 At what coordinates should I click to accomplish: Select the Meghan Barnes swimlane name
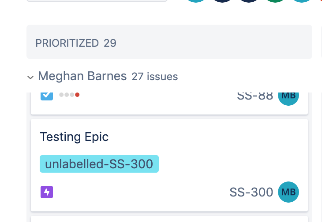tap(82, 76)
